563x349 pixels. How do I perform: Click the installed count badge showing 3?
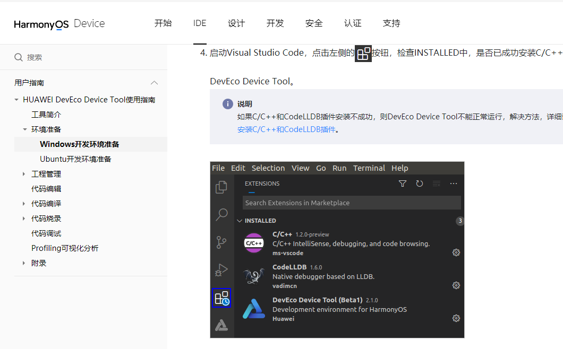[x=460, y=221]
